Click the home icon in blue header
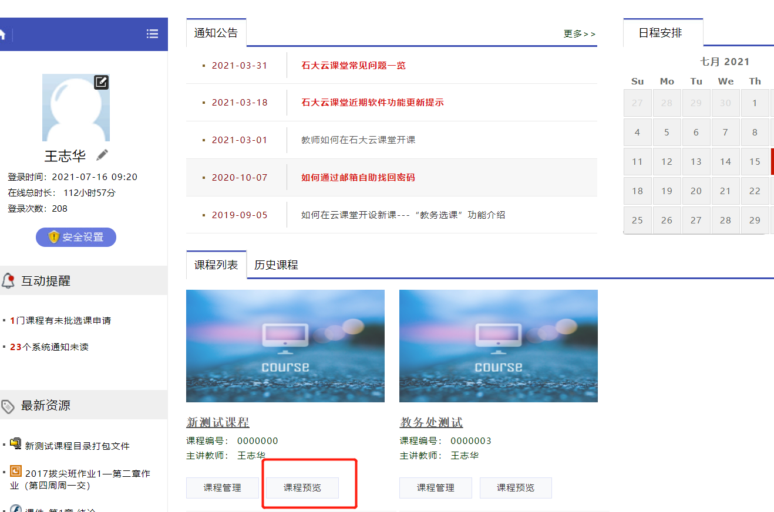 [x=2, y=34]
